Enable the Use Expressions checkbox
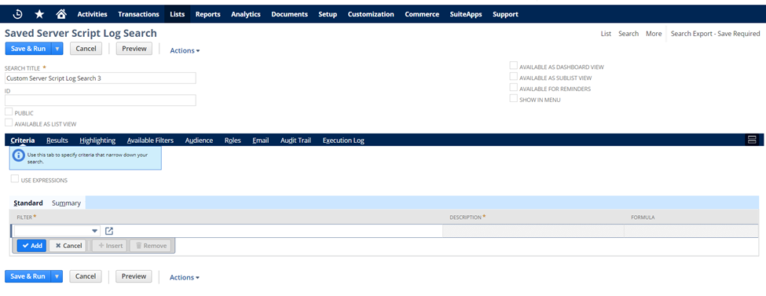This screenshot has height=296, width=766. tap(15, 179)
